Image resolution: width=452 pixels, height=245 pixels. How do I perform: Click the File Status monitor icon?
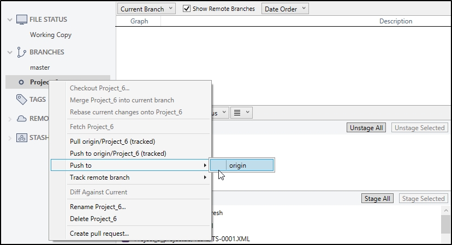[x=22, y=20]
